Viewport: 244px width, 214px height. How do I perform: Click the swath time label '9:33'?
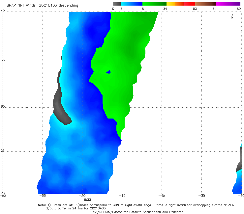[x=87, y=200]
